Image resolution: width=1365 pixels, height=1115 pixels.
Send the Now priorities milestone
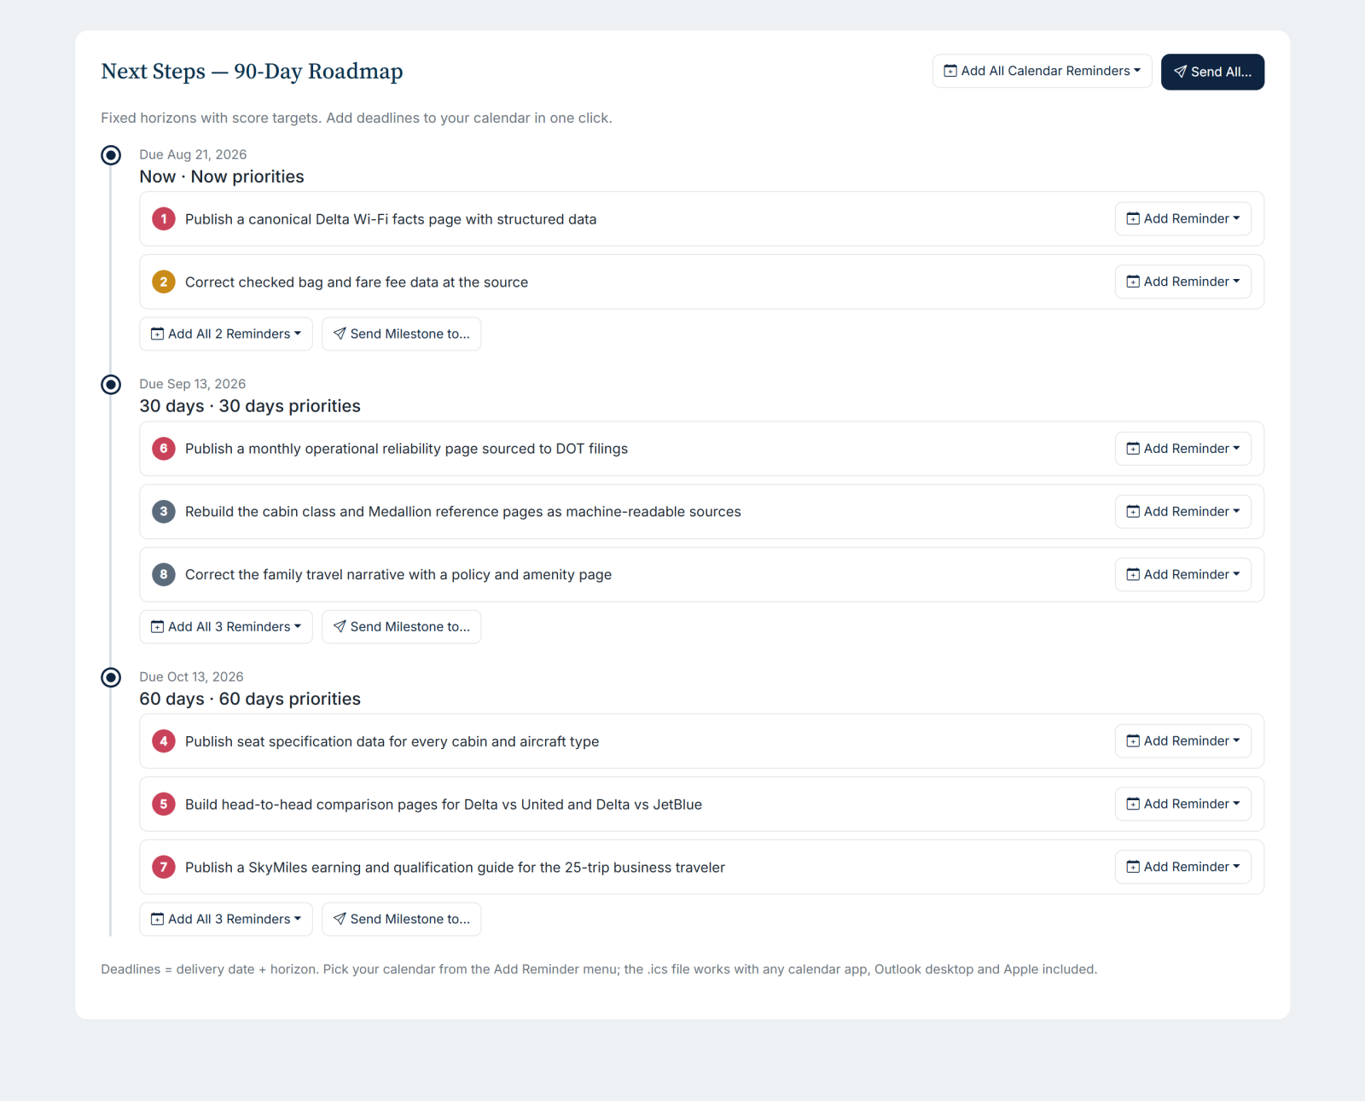(401, 334)
